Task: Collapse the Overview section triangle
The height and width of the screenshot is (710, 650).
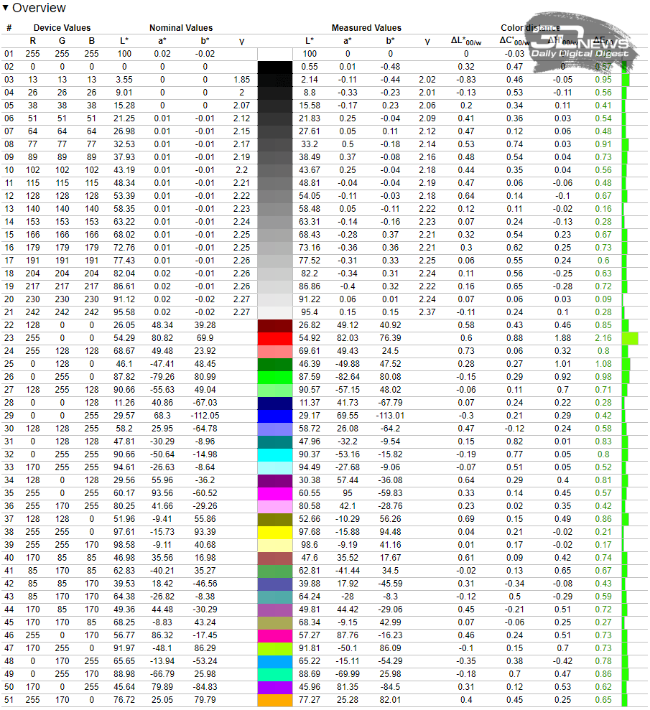Action: coord(6,9)
